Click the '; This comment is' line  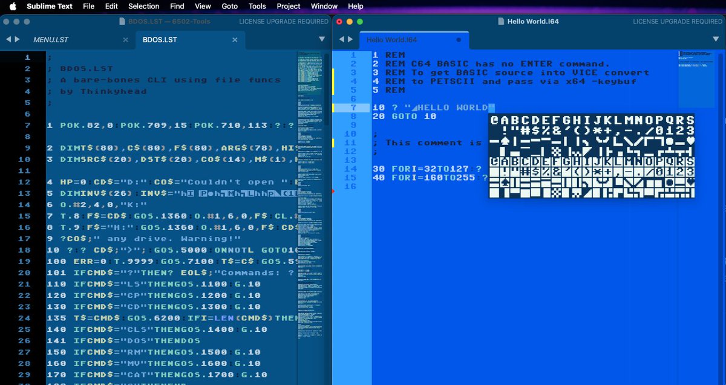[x=427, y=143]
